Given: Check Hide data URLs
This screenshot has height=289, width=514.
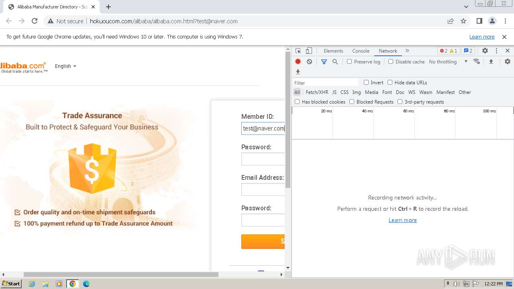Looking at the screenshot, I should click(x=390, y=82).
